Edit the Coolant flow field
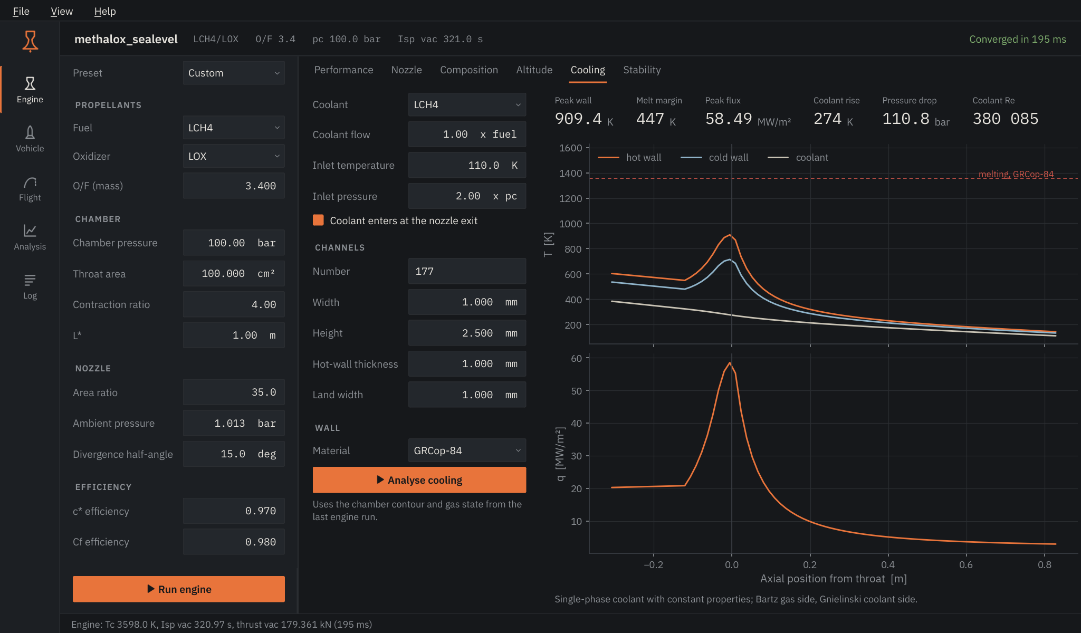 (x=467, y=135)
